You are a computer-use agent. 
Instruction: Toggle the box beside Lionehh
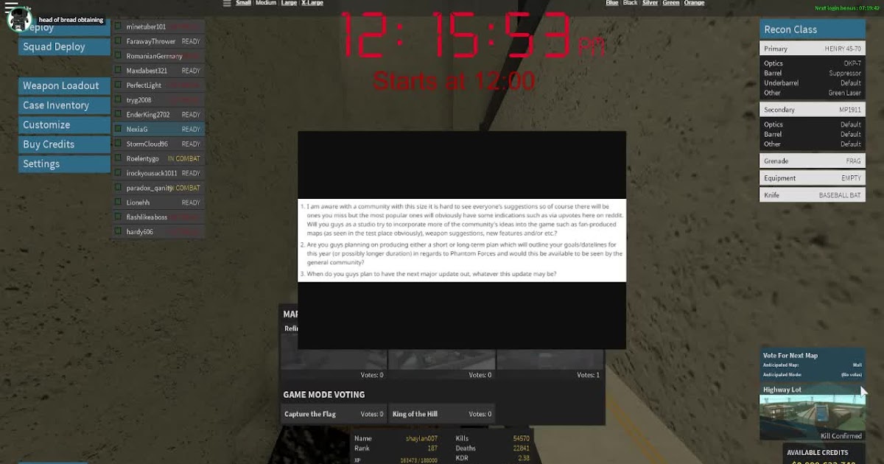117,203
